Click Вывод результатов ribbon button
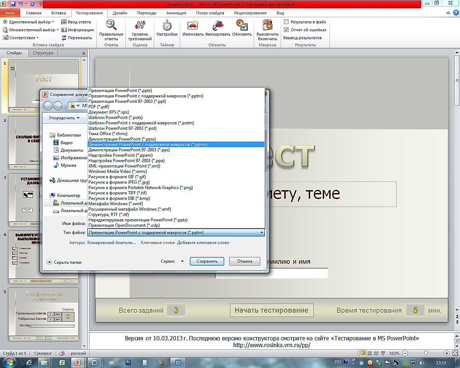Image resolution: width=460 pixels, height=368 pixels. pyautogui.click(x=303, y=38)
